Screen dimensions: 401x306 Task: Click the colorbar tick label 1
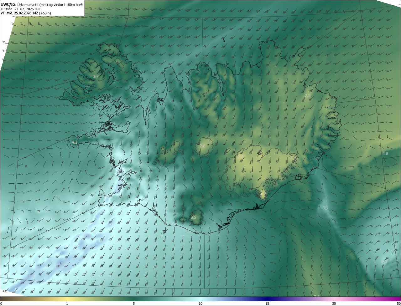coord(67,303)
